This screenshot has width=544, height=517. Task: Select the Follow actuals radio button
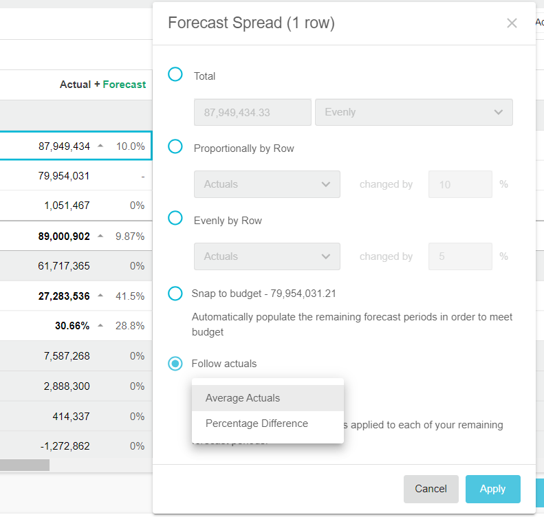[175, 364]
